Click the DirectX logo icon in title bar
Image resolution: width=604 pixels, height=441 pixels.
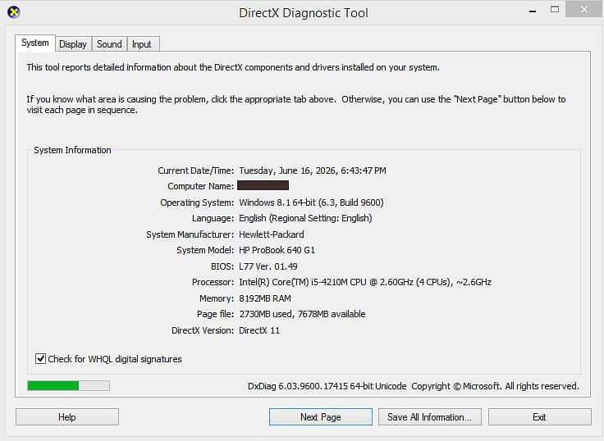[13, 12]
